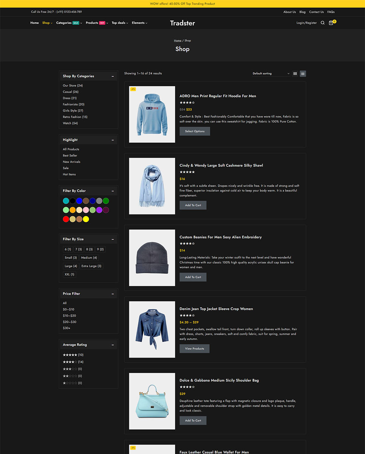Viewport: 365px width, 454px height.
Task: Click Select Options for ADRO Hoodie
Action: [x=195, y=131]
